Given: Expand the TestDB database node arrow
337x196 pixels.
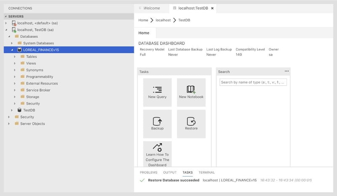Looking at the screenshot, I should click(12, 110).
